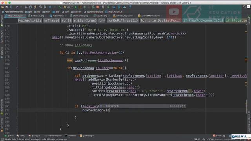Click the green Run app button
The width and height of the screenshot is (251, 141).
76,7
